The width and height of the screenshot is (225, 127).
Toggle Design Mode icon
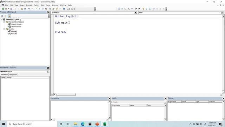46,9
